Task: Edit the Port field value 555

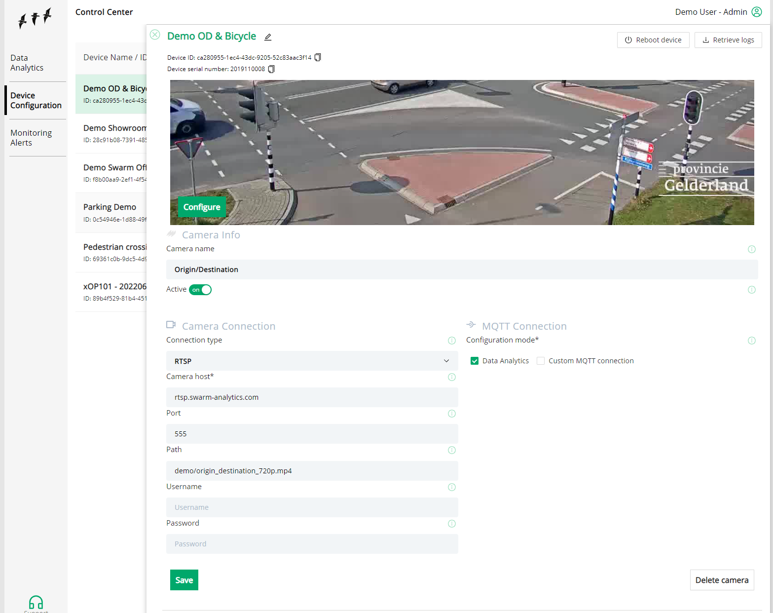Action: 312,434
